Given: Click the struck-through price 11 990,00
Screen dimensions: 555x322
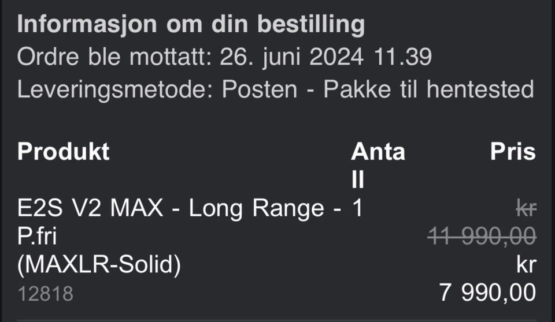Looking at the screenshot, I should tap(482, 236).
